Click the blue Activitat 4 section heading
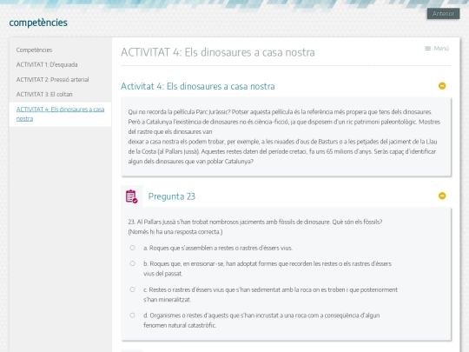 coord(198,86)
